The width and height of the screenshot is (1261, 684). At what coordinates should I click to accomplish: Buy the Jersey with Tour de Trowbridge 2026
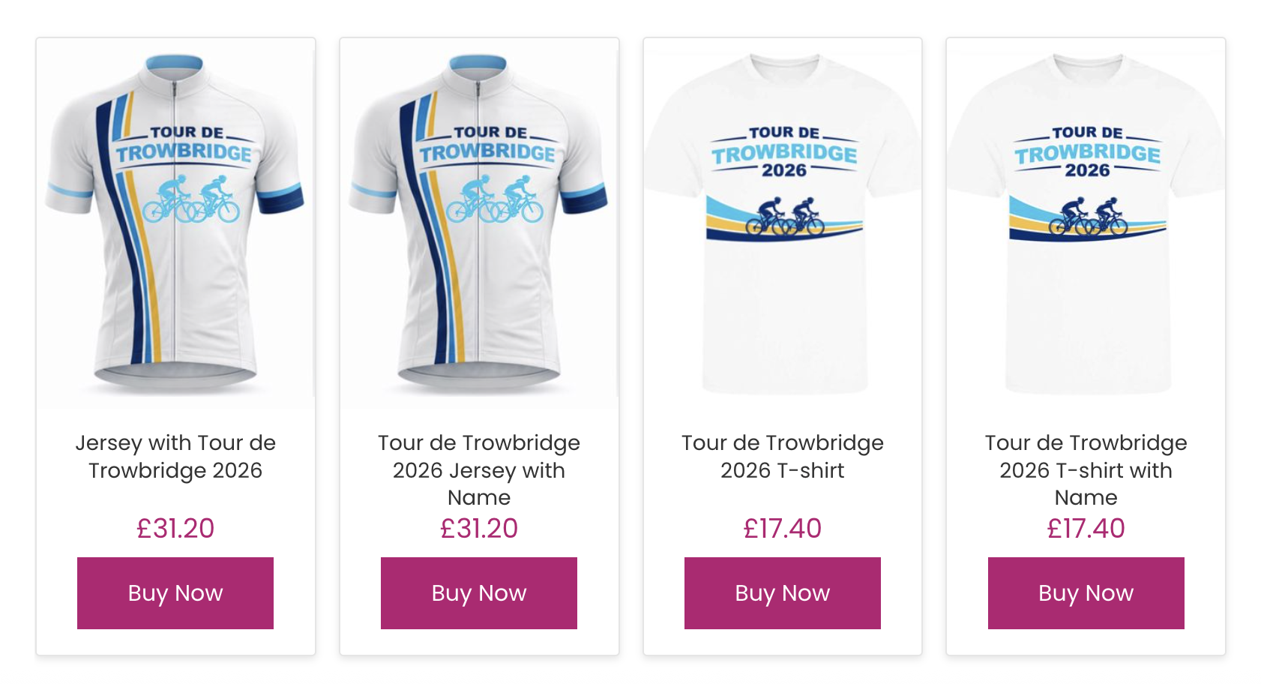(175, 592)
